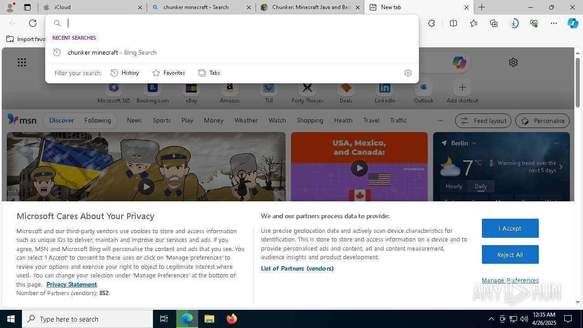Viewport: 583px width, 328px height.
Task: Select Daily weather view
Action: 481,186
